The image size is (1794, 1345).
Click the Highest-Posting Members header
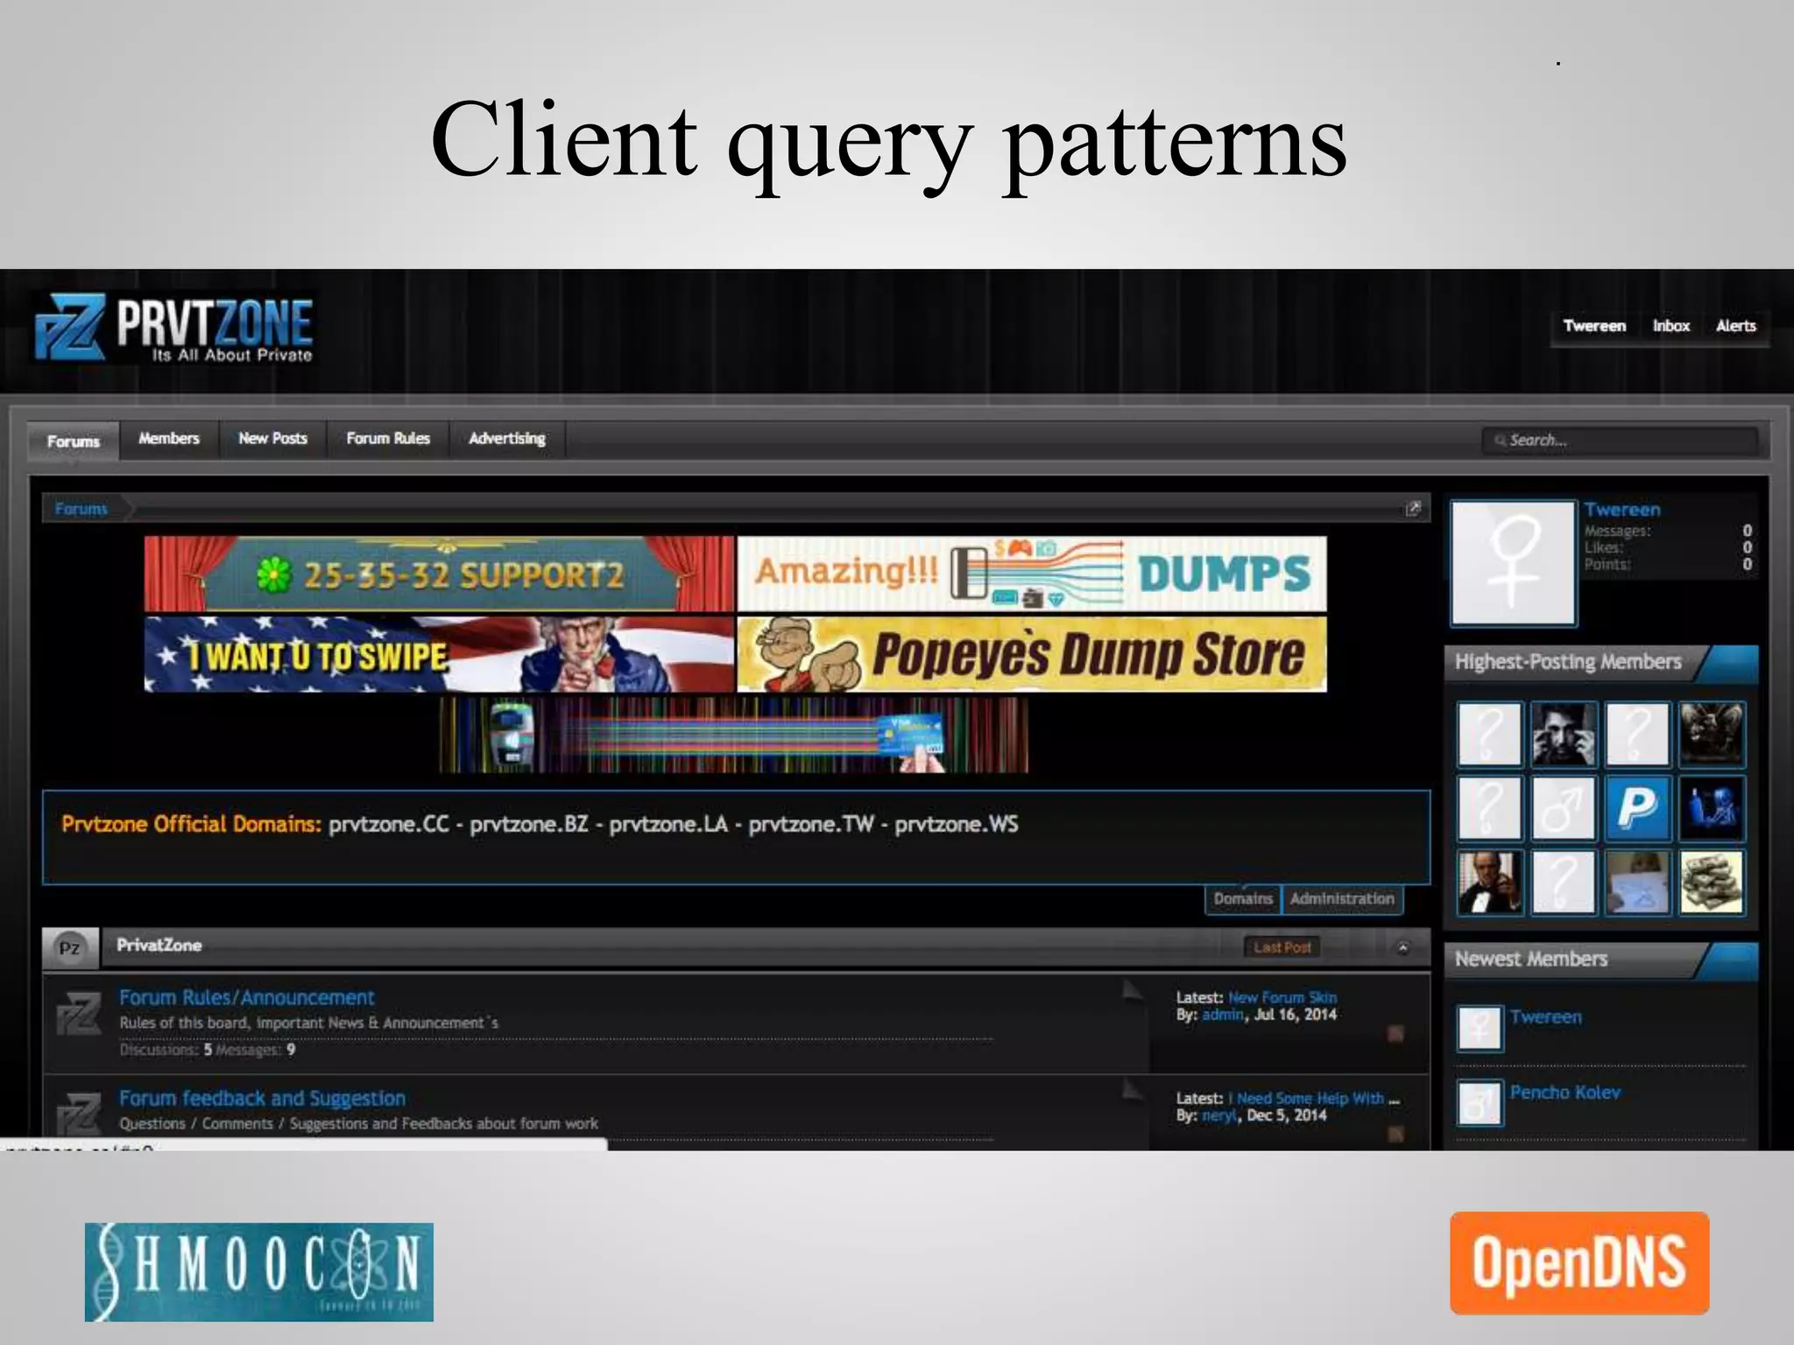(1600, 663)
